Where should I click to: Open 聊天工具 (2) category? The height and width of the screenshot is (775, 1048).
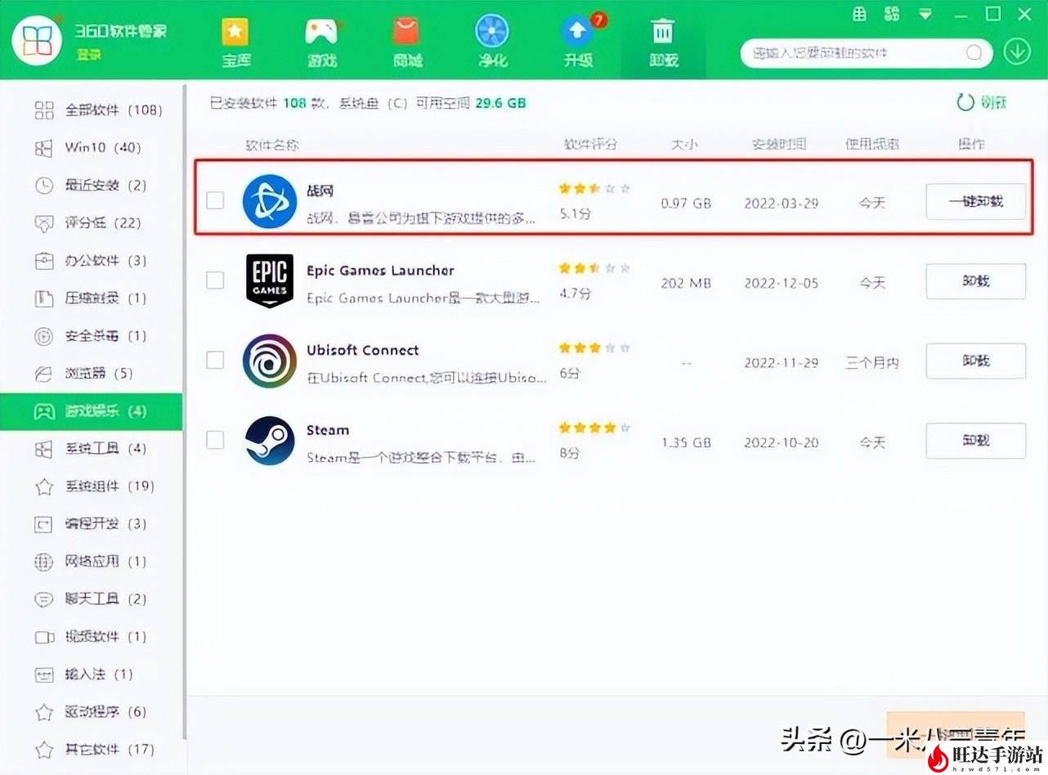(x=92, y=599)
